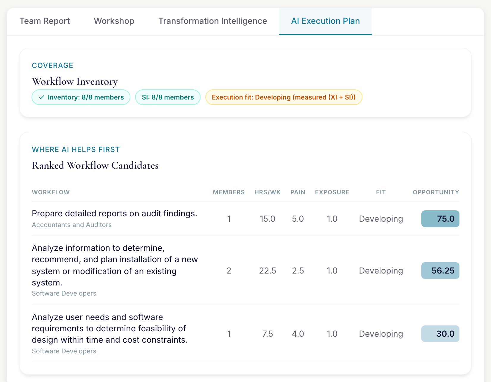This screenshot has width=491, height=382.
Task: Click the 7.5 hours per week value
Action: click(x=268, y=334)
